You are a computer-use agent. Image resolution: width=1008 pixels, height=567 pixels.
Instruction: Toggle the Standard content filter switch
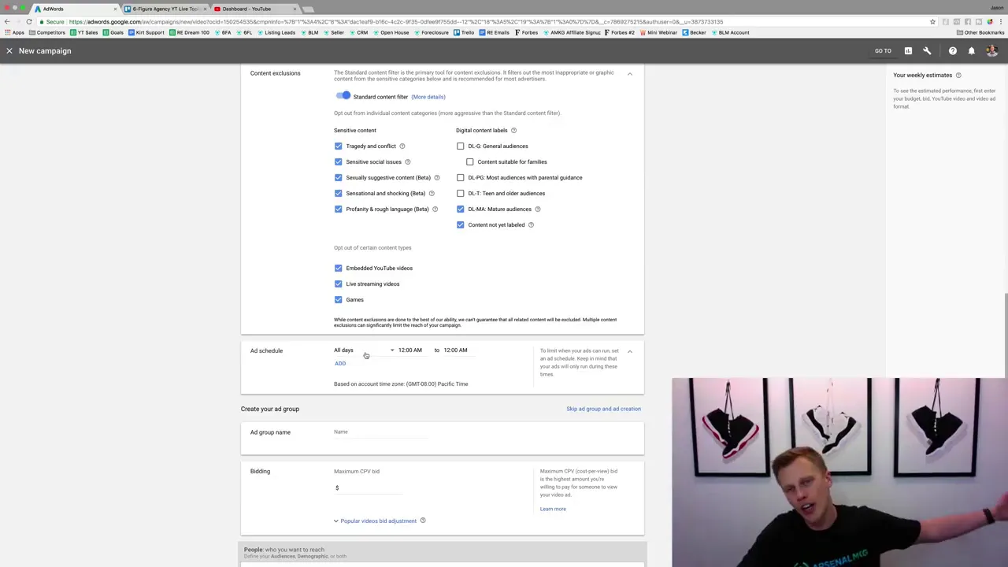tap(343, 96)
